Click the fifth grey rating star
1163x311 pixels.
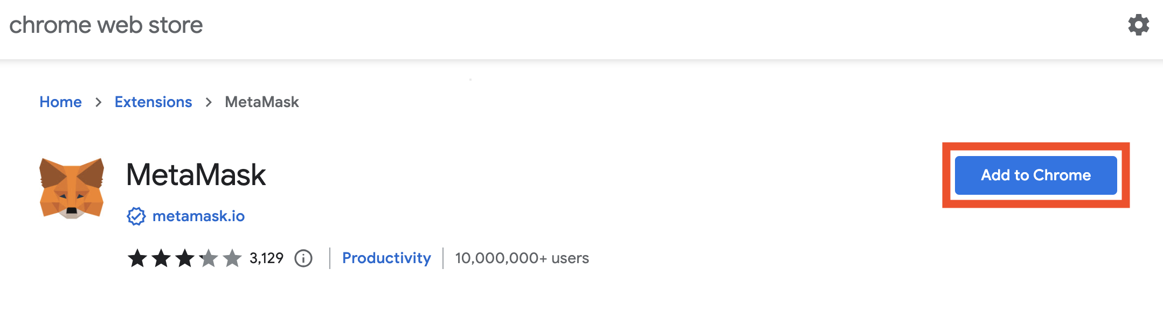click(232, 258)
